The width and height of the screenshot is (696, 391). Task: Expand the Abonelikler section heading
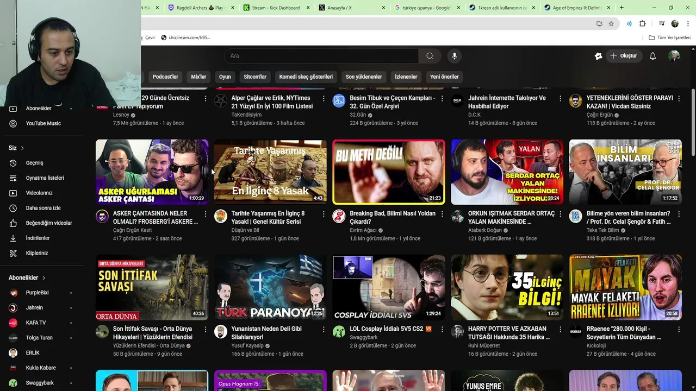click(x=27, y=278)
